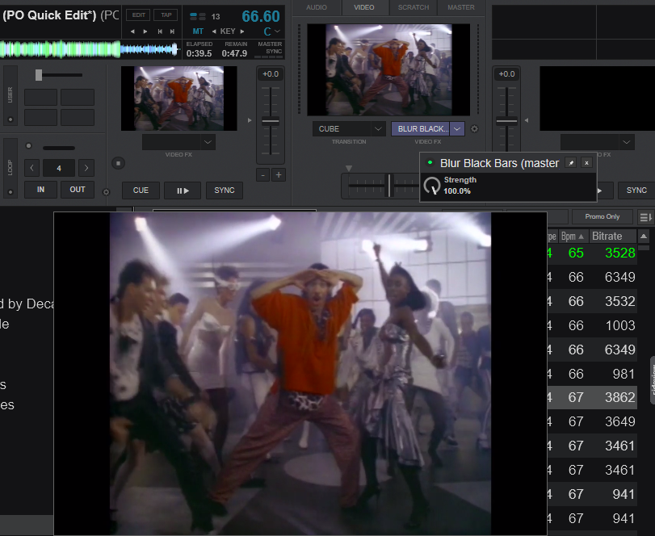
Task: Click the small arrow left of the right video preview
Action: point(527,120)
